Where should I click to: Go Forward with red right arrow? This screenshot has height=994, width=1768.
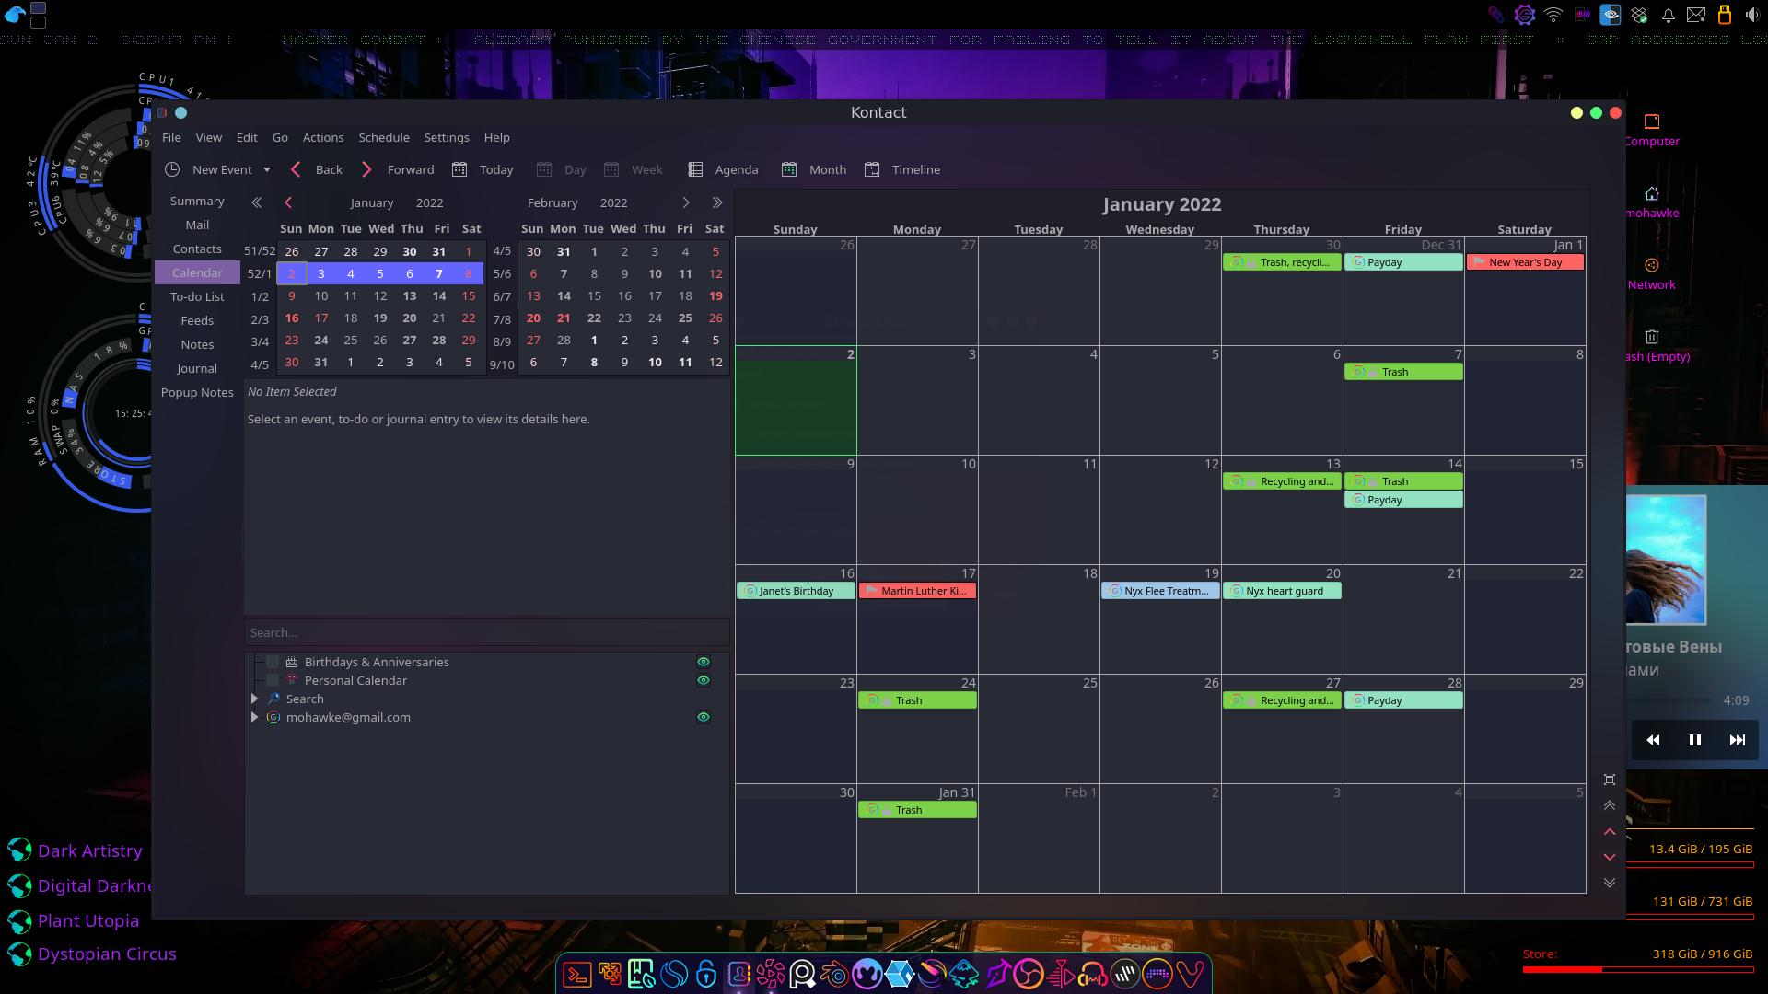click(x=366, y=169)
